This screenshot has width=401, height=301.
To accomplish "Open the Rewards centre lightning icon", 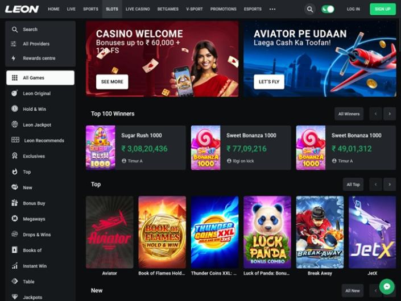I will (14, 58).
